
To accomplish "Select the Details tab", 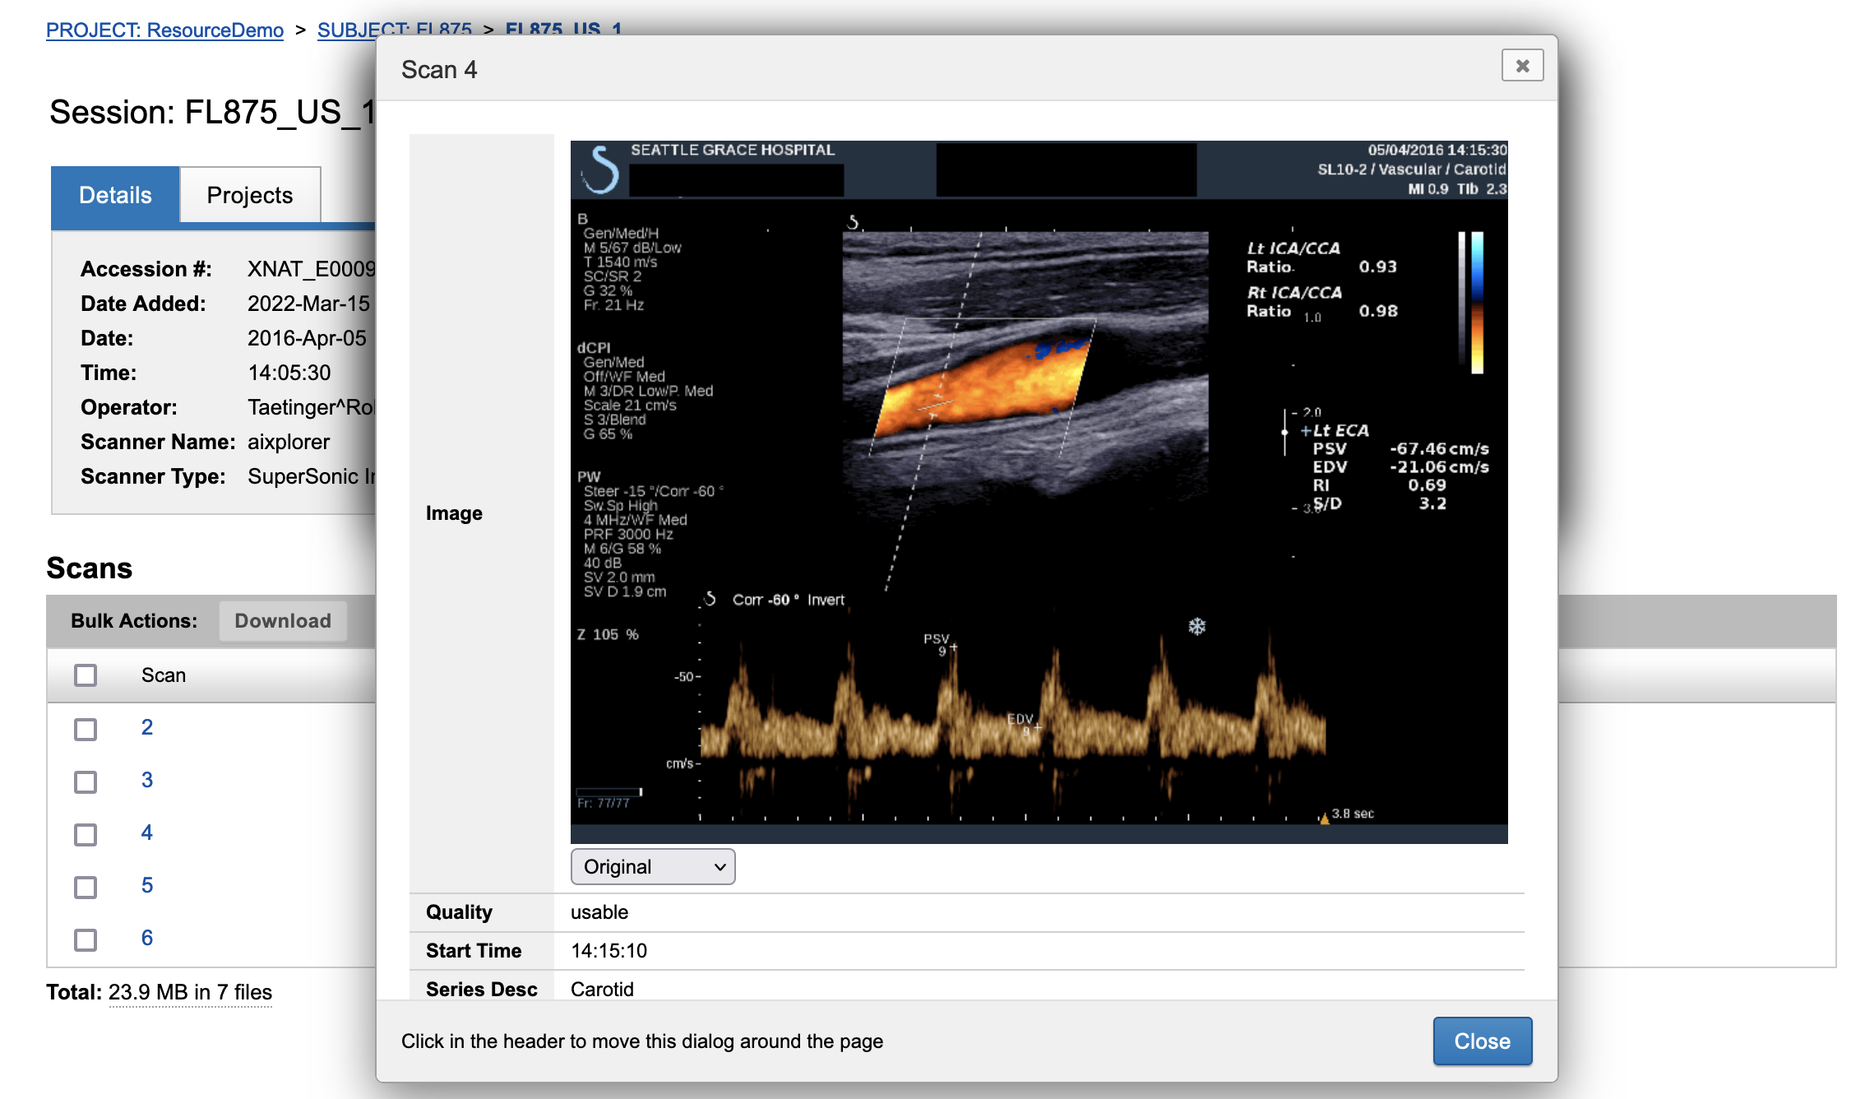I will [x=115, y=195].
